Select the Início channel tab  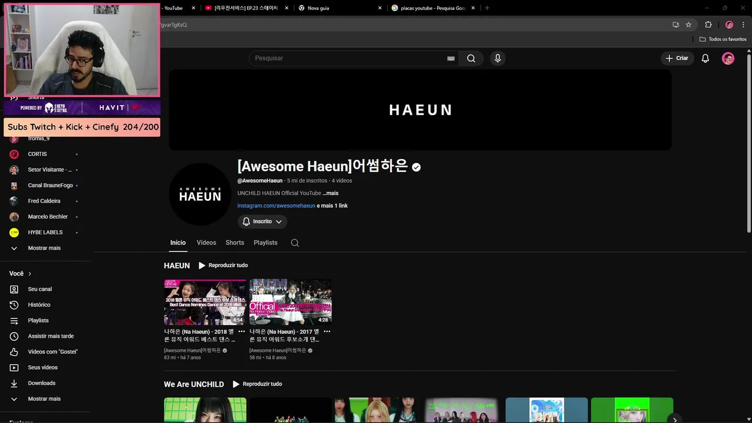click(x=178, y=243)
